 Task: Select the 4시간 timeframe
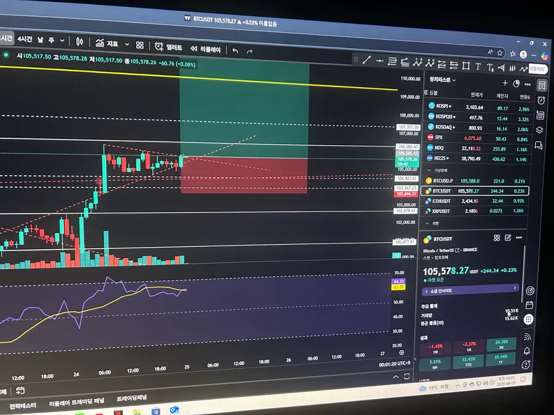coord(25,39)
